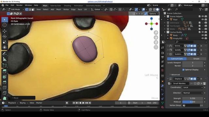The height and width of the screenshot is (117, 209).
Task: Select the Measure tool
Action: tap(5, 59)
